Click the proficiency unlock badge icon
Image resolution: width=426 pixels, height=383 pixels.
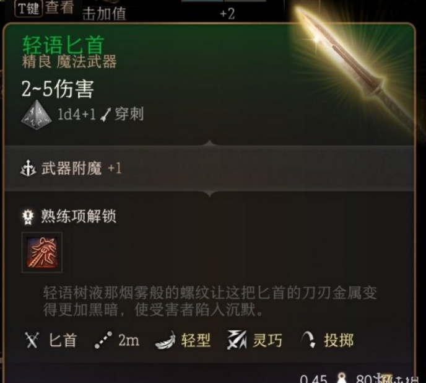28,217
